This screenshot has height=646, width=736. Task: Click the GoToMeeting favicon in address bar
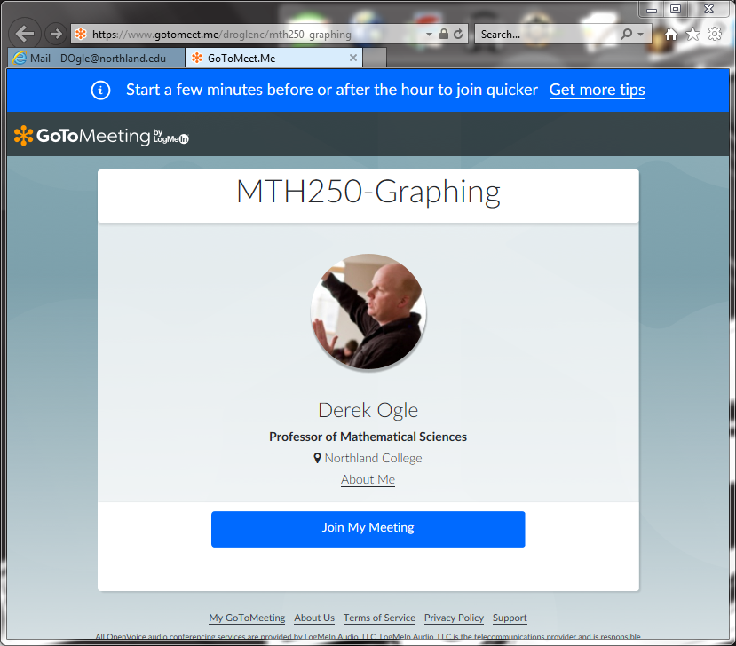click(81, 34)
